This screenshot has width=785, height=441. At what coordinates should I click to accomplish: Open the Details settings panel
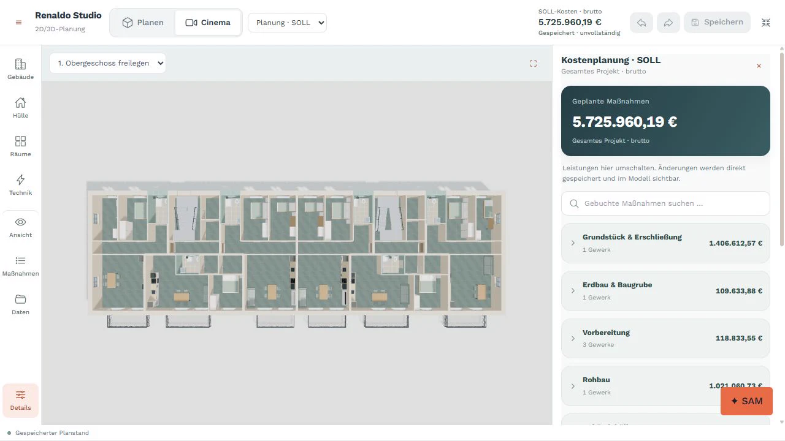[x=20, y=400]
